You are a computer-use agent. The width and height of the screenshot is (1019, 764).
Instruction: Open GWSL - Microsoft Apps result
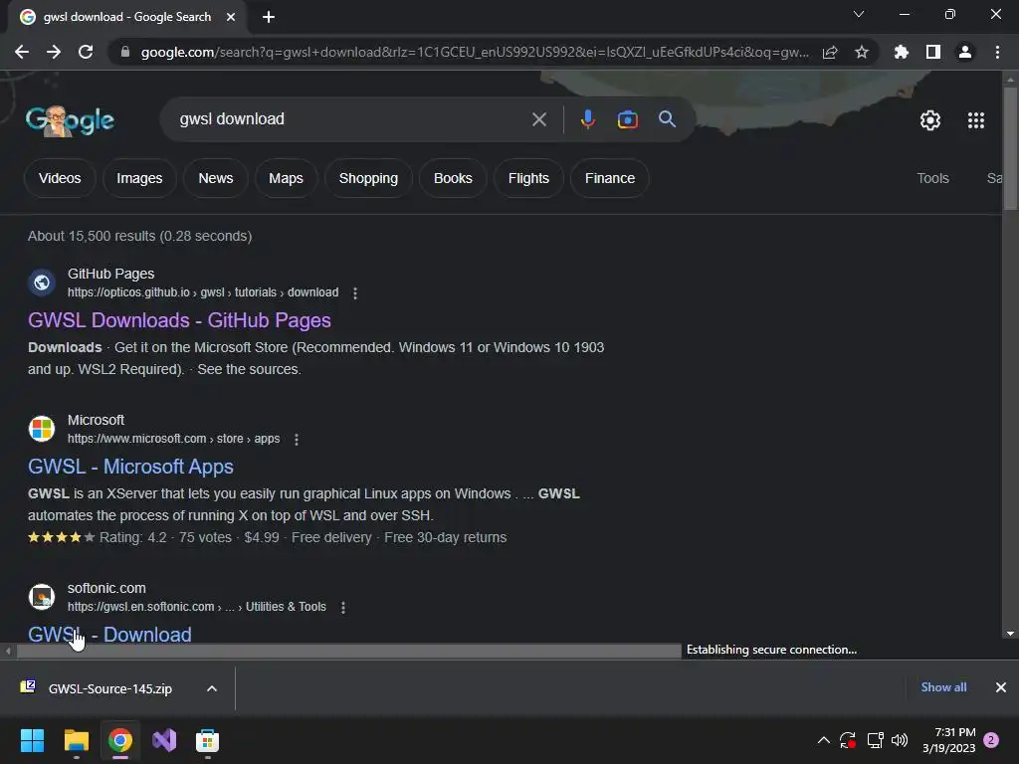pyautogui.click(x=130, y=467)
